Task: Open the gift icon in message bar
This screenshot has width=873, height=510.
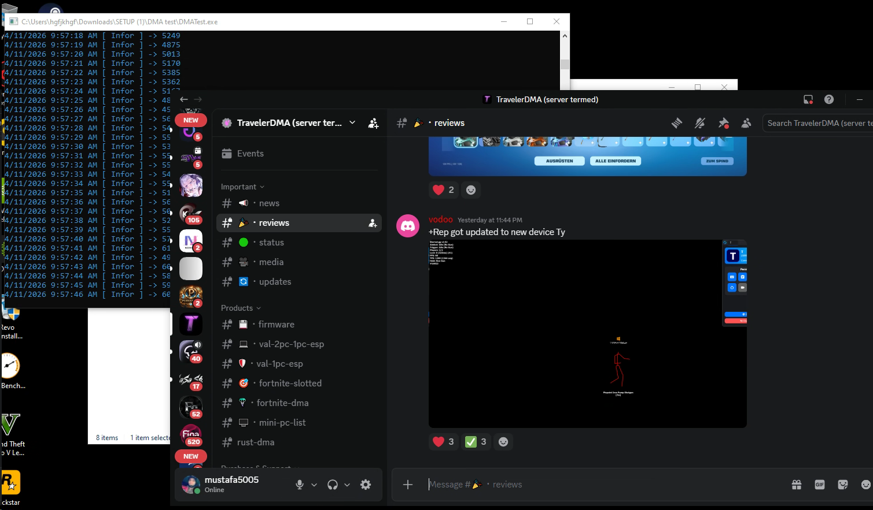Action: 797,485
